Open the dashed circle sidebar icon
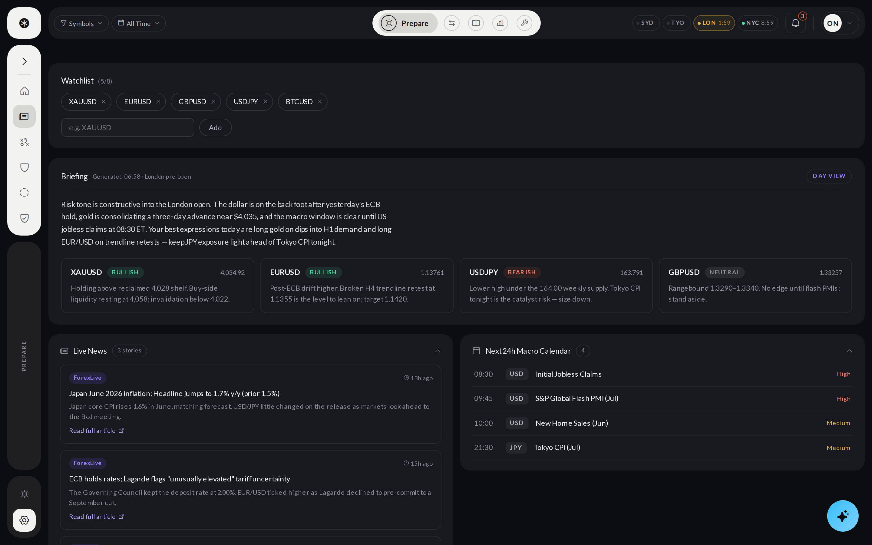872x545 pixels. 24,193
